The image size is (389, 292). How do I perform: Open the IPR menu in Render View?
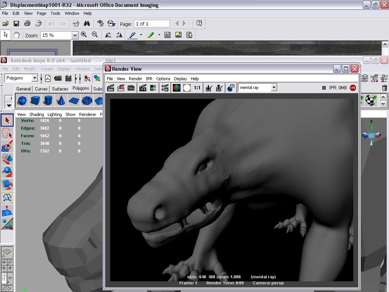click(x=149, y=79)
